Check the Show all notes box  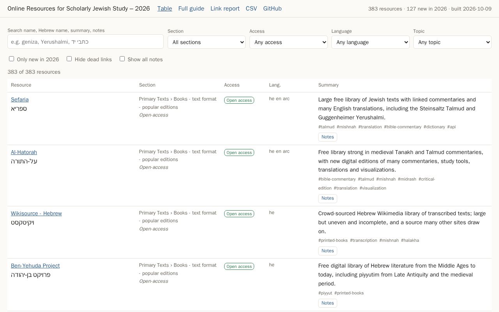pyautogui.click(x=122, y=59)
